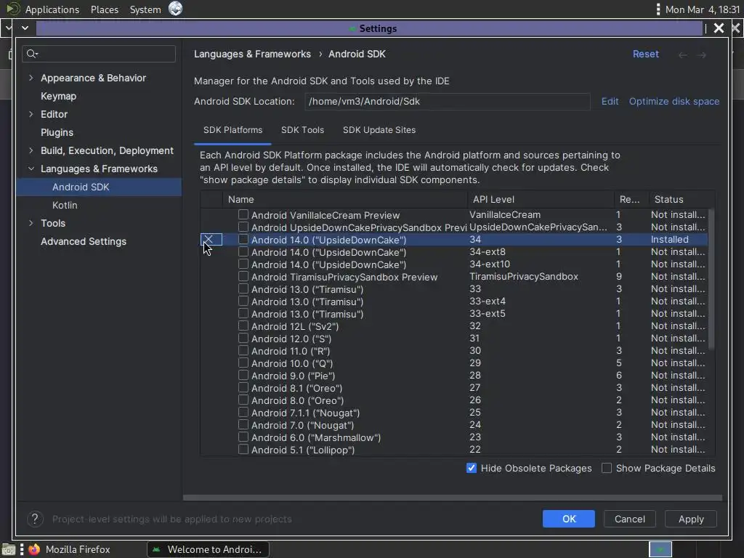Check Android 9.0 Pie checkbox
The width and height of the screenshot is (744, 558).
(x=243, y=375)
